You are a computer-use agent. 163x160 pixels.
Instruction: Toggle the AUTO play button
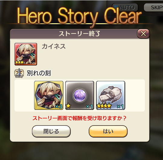(125, 8)
